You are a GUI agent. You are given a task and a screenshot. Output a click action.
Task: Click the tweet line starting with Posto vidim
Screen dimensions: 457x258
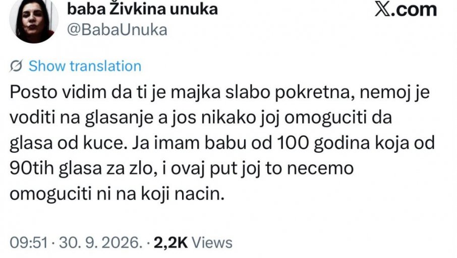point(220,93)
